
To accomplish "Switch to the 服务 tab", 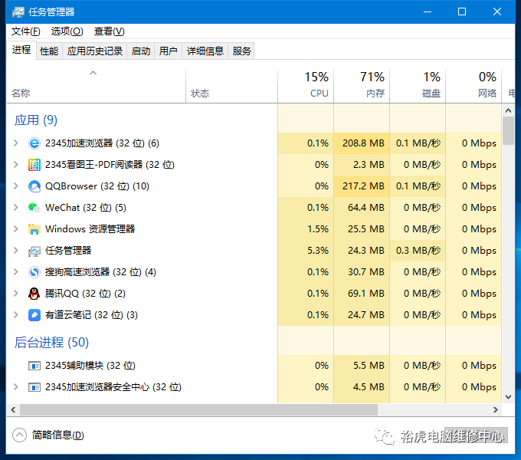I will click(241, 51).
